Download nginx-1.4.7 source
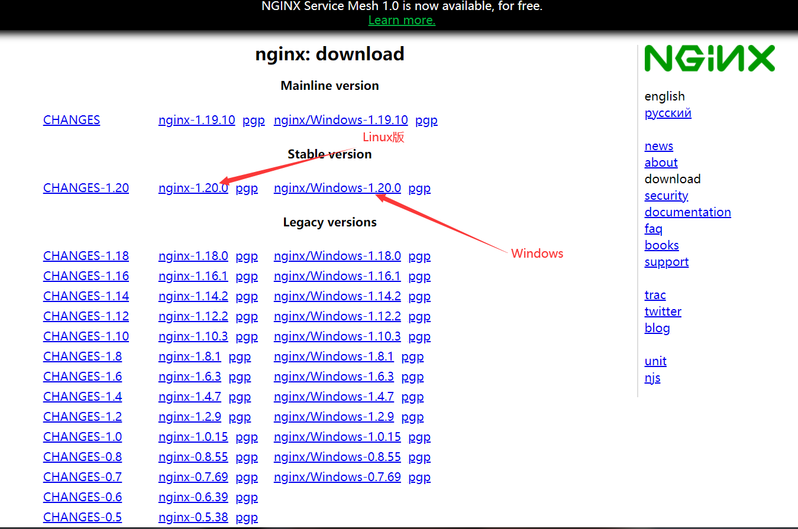 coord(189,397)
